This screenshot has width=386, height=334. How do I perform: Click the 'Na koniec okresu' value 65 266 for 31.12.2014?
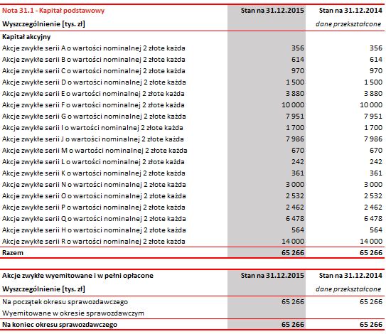[x=371, y=325]
